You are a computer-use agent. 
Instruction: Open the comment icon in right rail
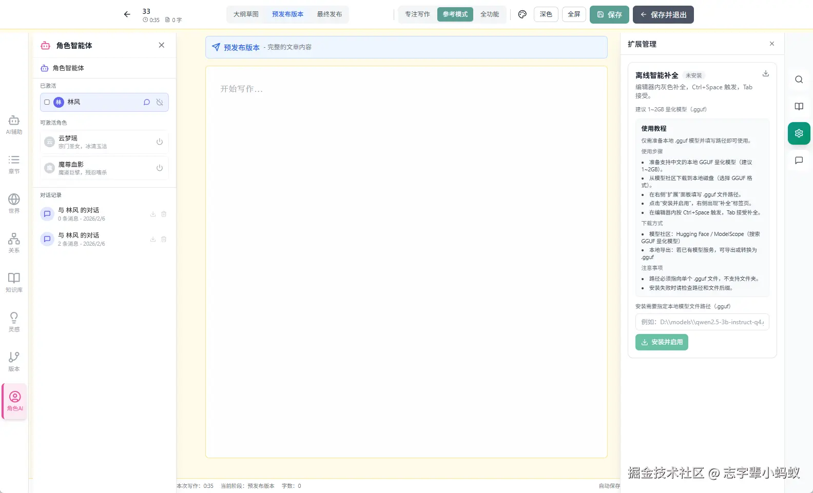click(799, 160)
